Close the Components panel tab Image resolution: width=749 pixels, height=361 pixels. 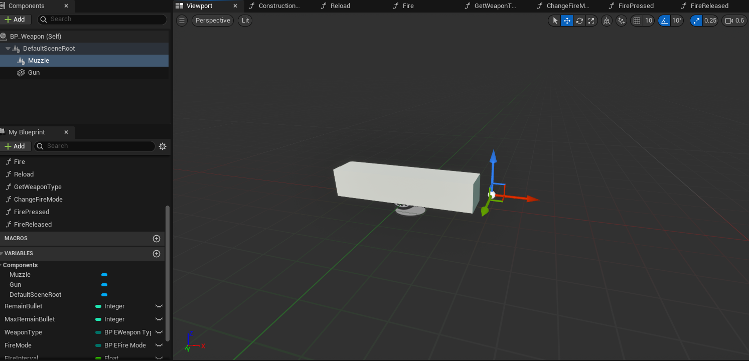click(66, 6)
